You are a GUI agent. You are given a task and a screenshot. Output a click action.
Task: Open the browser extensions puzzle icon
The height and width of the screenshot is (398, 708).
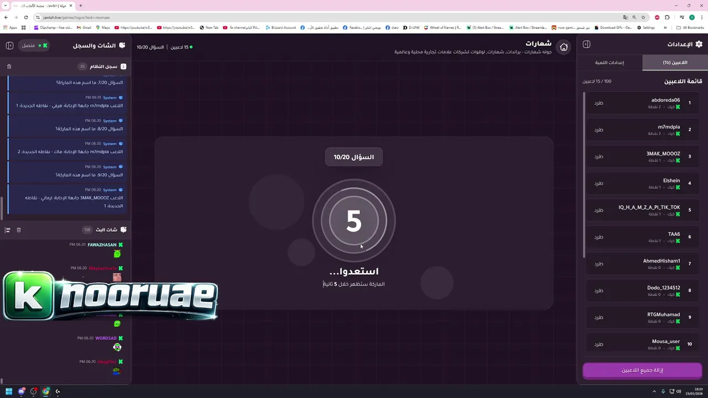(667, 17)
